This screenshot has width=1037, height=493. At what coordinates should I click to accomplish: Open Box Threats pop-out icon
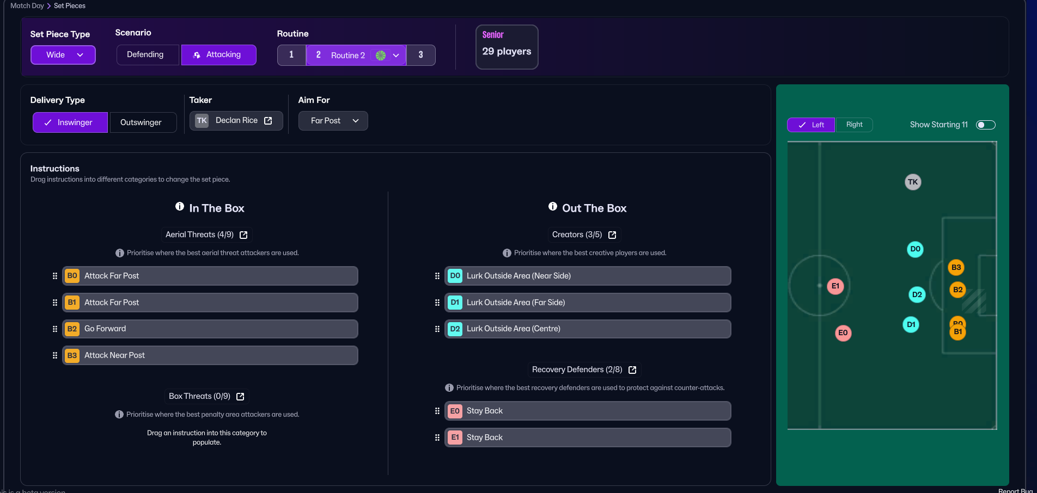pyautogui.click(x=240, y=397)
